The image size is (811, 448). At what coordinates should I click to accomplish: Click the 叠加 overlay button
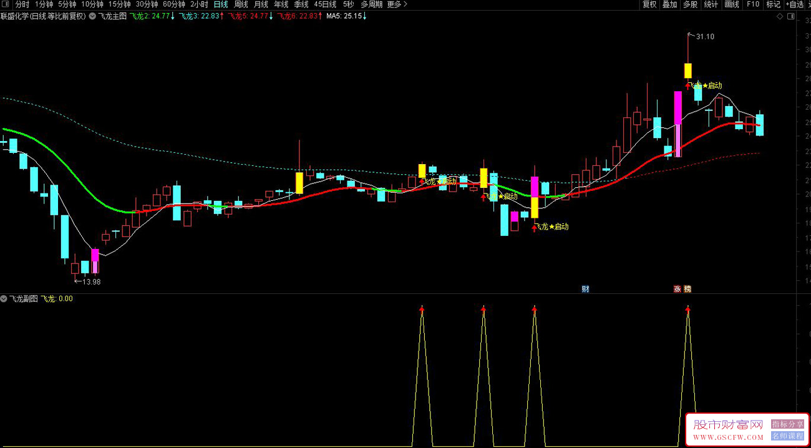(669, 4)
